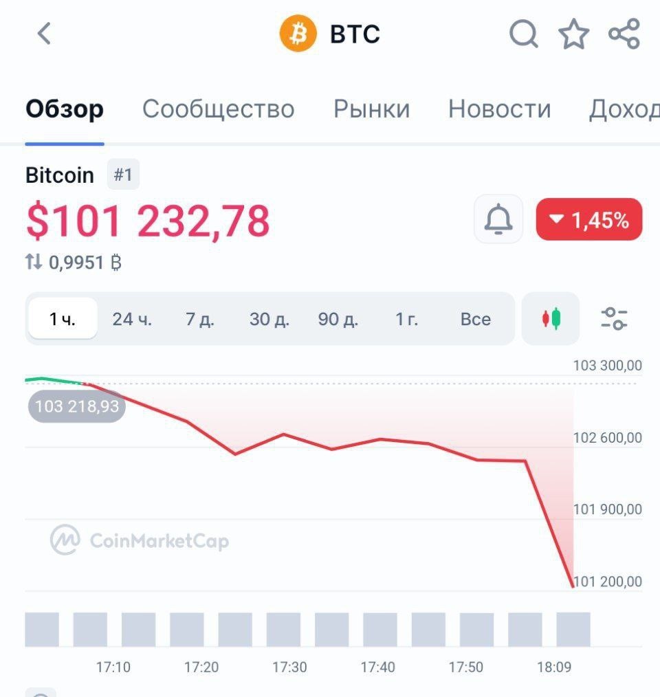Show the Все full history range
This screenshot has height=697, width=660.
pos(476,319)
